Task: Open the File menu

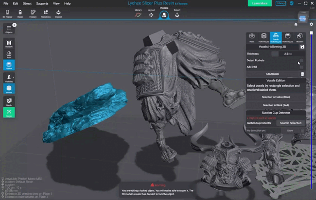Action: tap(6, 3)
